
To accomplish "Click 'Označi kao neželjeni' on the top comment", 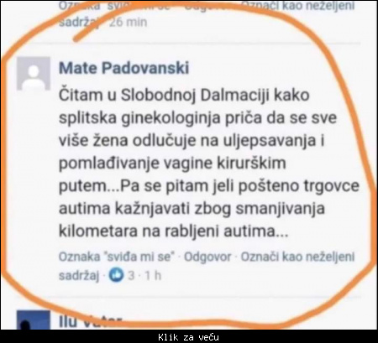I will (x=297, y=6).
